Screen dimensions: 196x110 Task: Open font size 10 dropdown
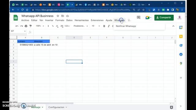pos(96,26)
